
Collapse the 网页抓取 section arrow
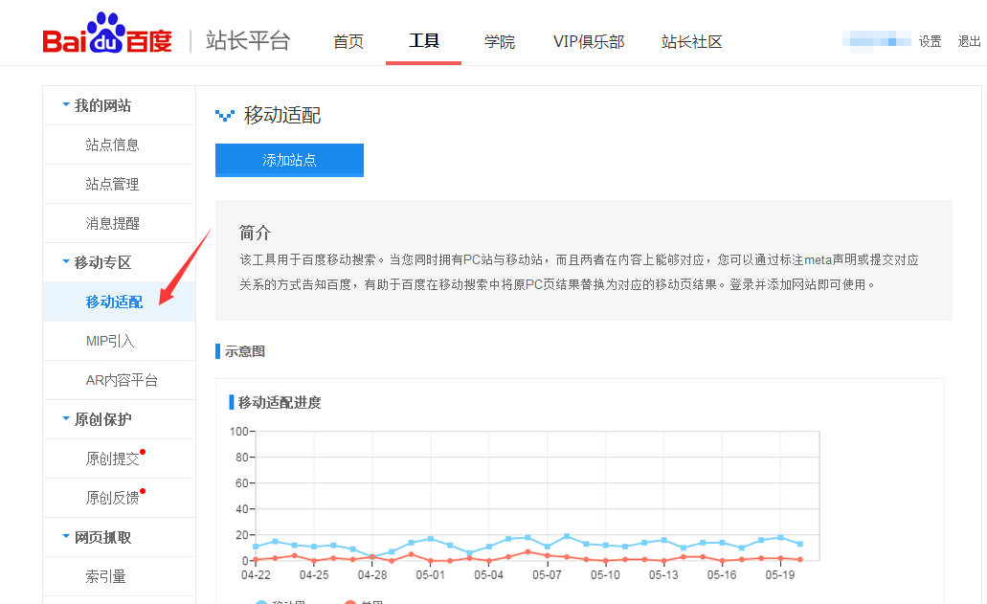tap(65, 536)
